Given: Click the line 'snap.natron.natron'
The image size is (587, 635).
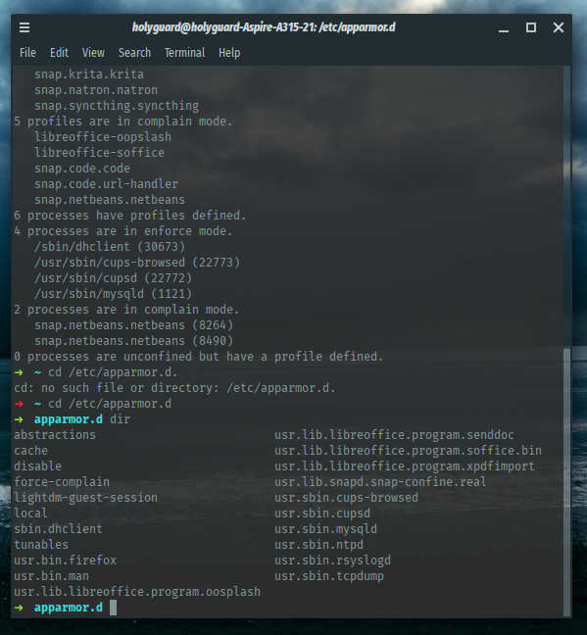Looking at the screenshot, I should coord(96,90).
